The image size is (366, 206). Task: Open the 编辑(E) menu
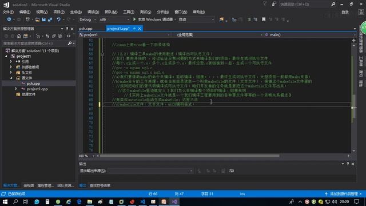pos(25,12)
